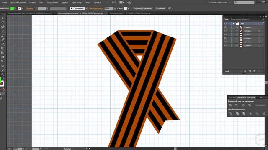Toggle visibility of the third <Группа> sublayer
Viewport: 268px width, 150px height.
tap(225, 35)
